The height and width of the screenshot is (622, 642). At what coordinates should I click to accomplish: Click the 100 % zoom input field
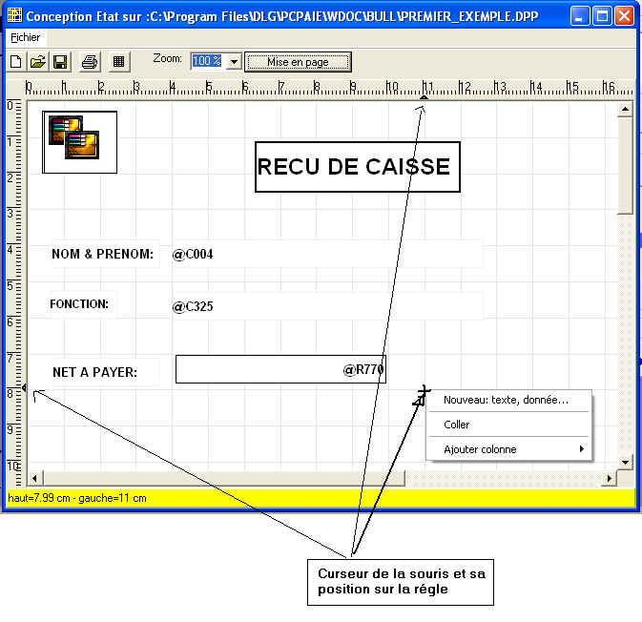coord(207,61)
